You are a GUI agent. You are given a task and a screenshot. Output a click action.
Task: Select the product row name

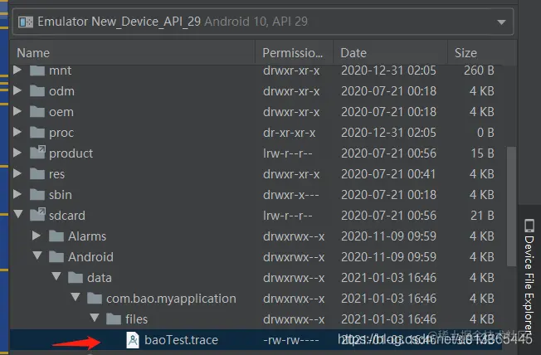point(71,153)
